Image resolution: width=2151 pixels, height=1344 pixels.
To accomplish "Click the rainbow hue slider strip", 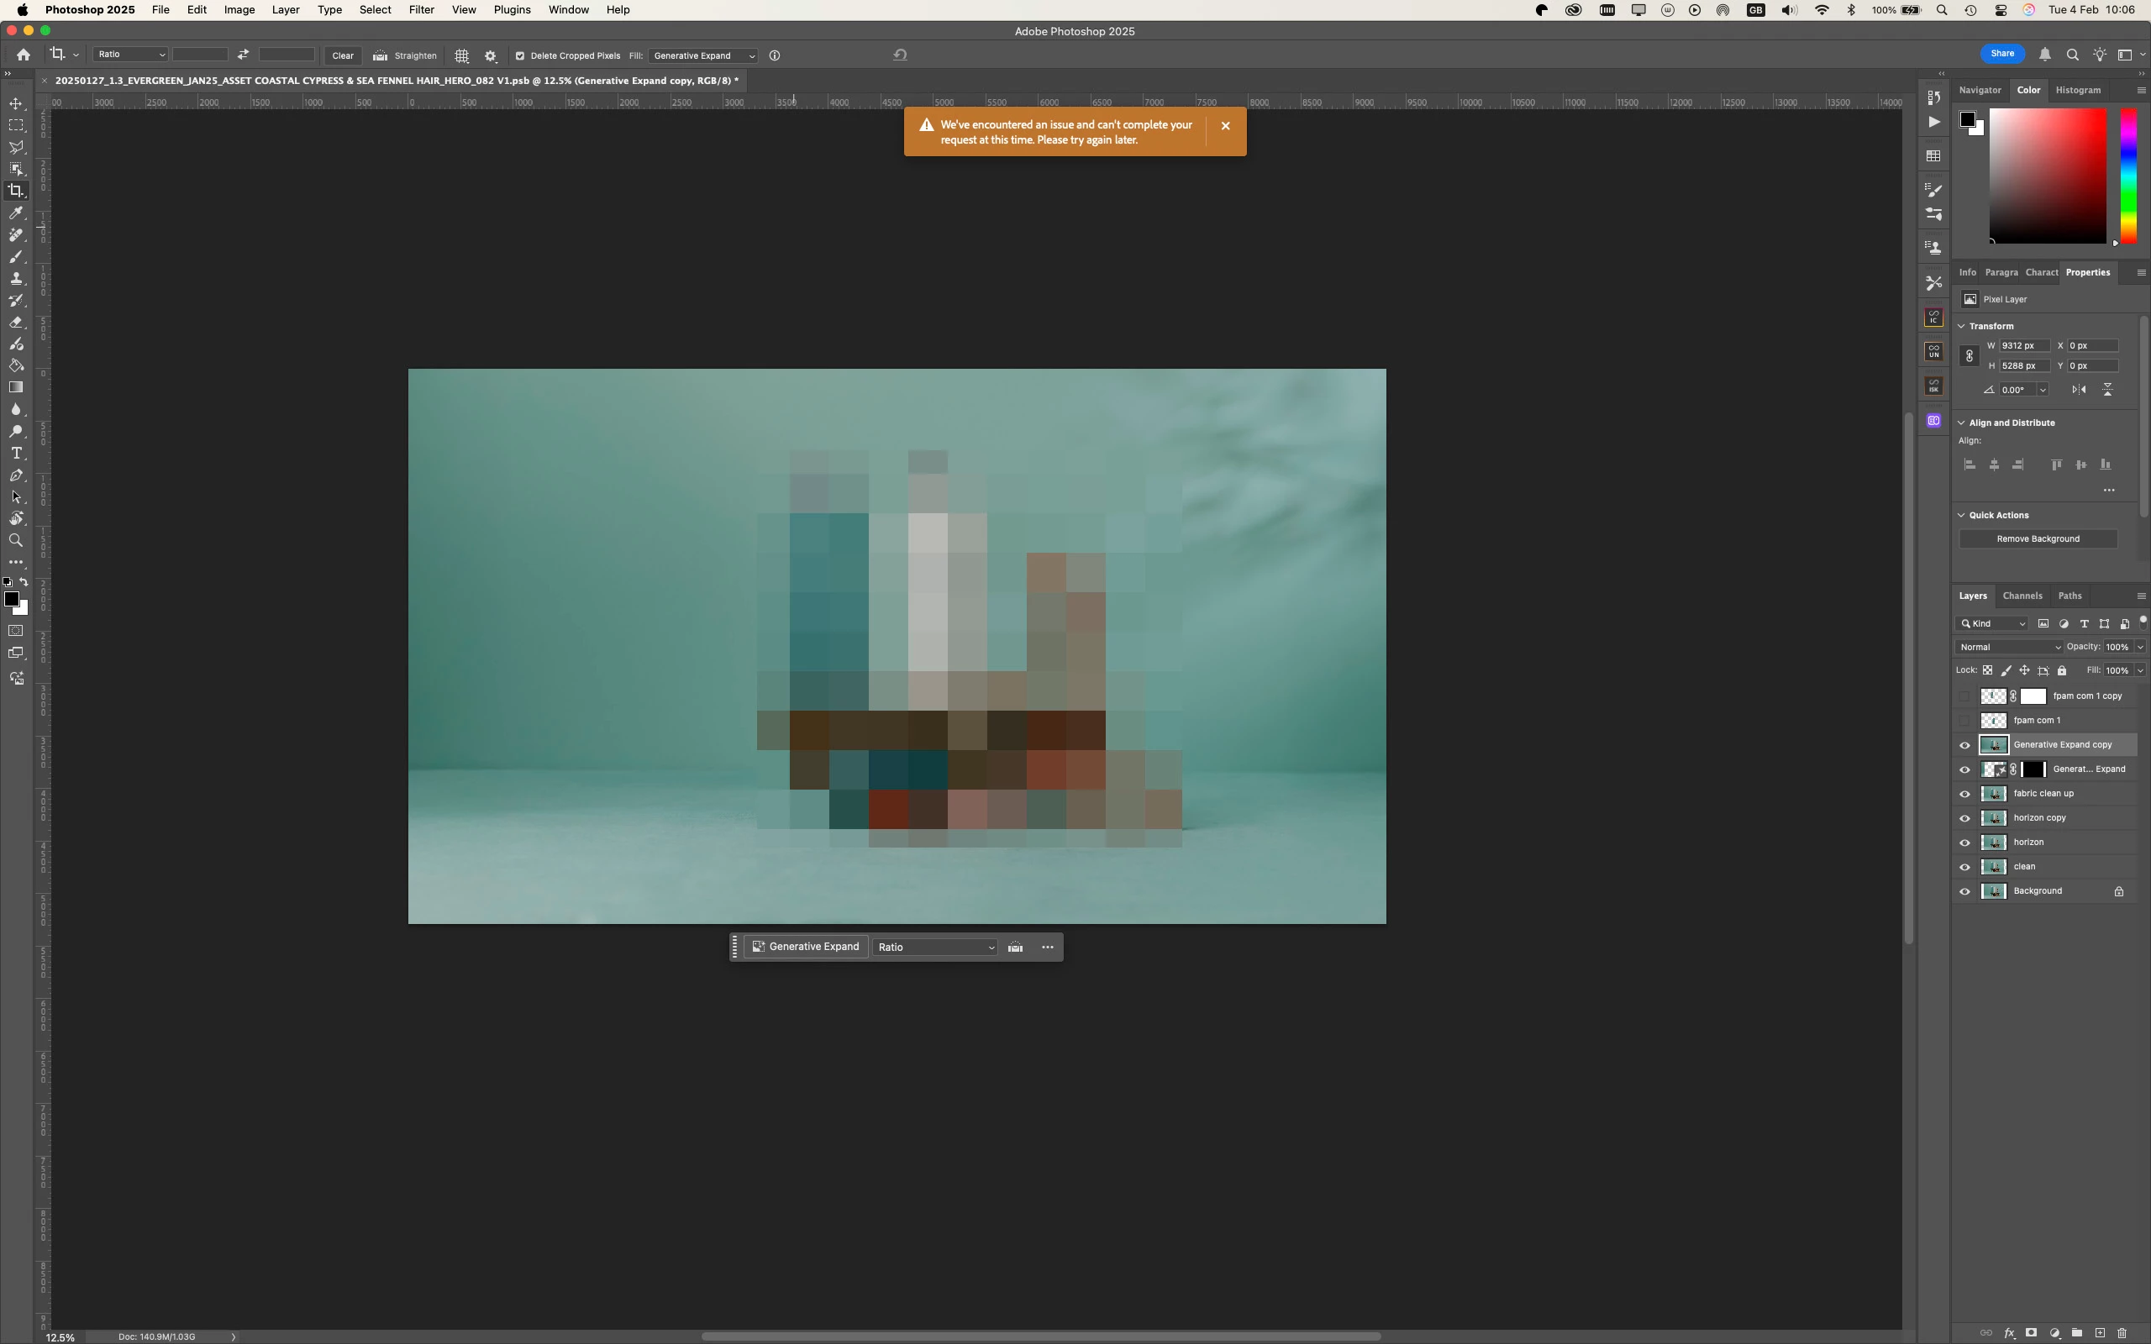I will tap(2127, 175).
